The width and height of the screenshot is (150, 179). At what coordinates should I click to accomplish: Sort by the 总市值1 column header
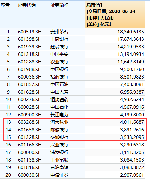point(115,14)
